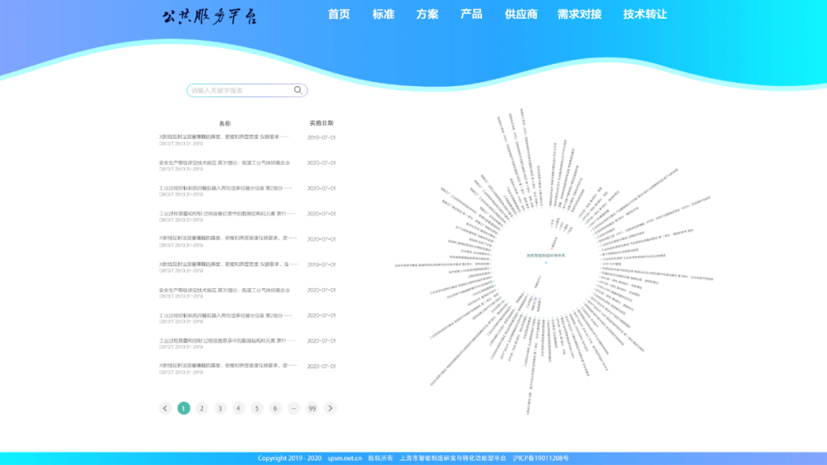Click the central 国家智能制造标准体系 chart node
827x465 pixels.
click(545, 256)
